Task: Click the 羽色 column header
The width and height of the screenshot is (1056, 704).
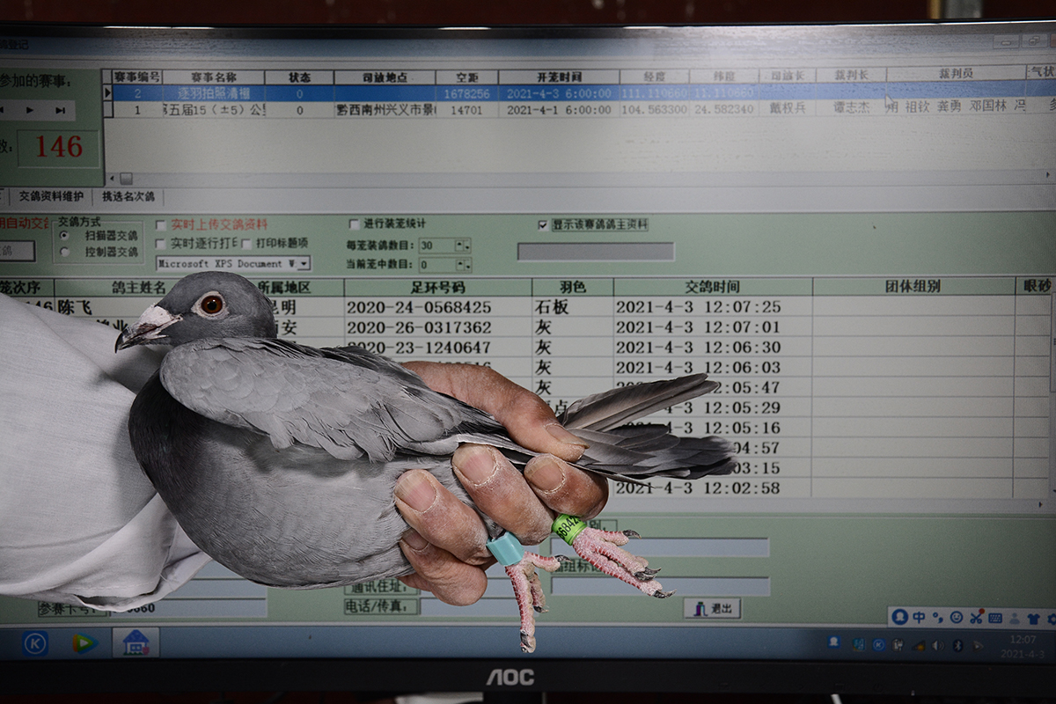Action: (573, 287)
